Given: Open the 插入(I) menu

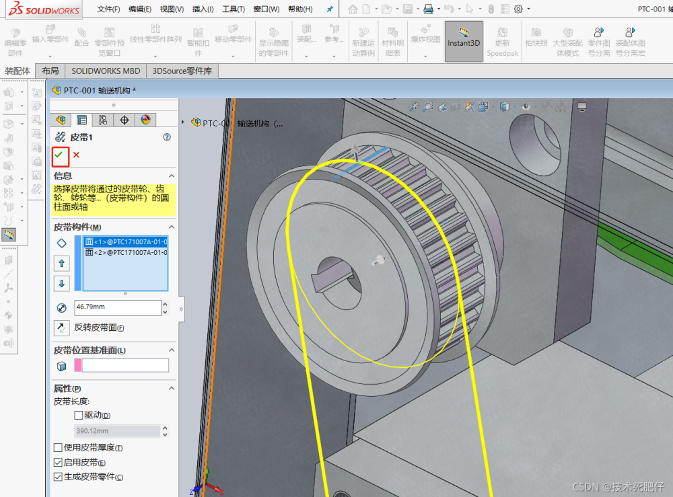Looking at the screenshot, I should [203, 9].
